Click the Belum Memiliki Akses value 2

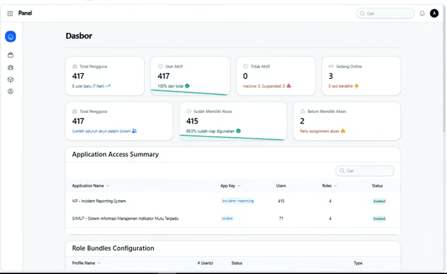coord(302,121)
